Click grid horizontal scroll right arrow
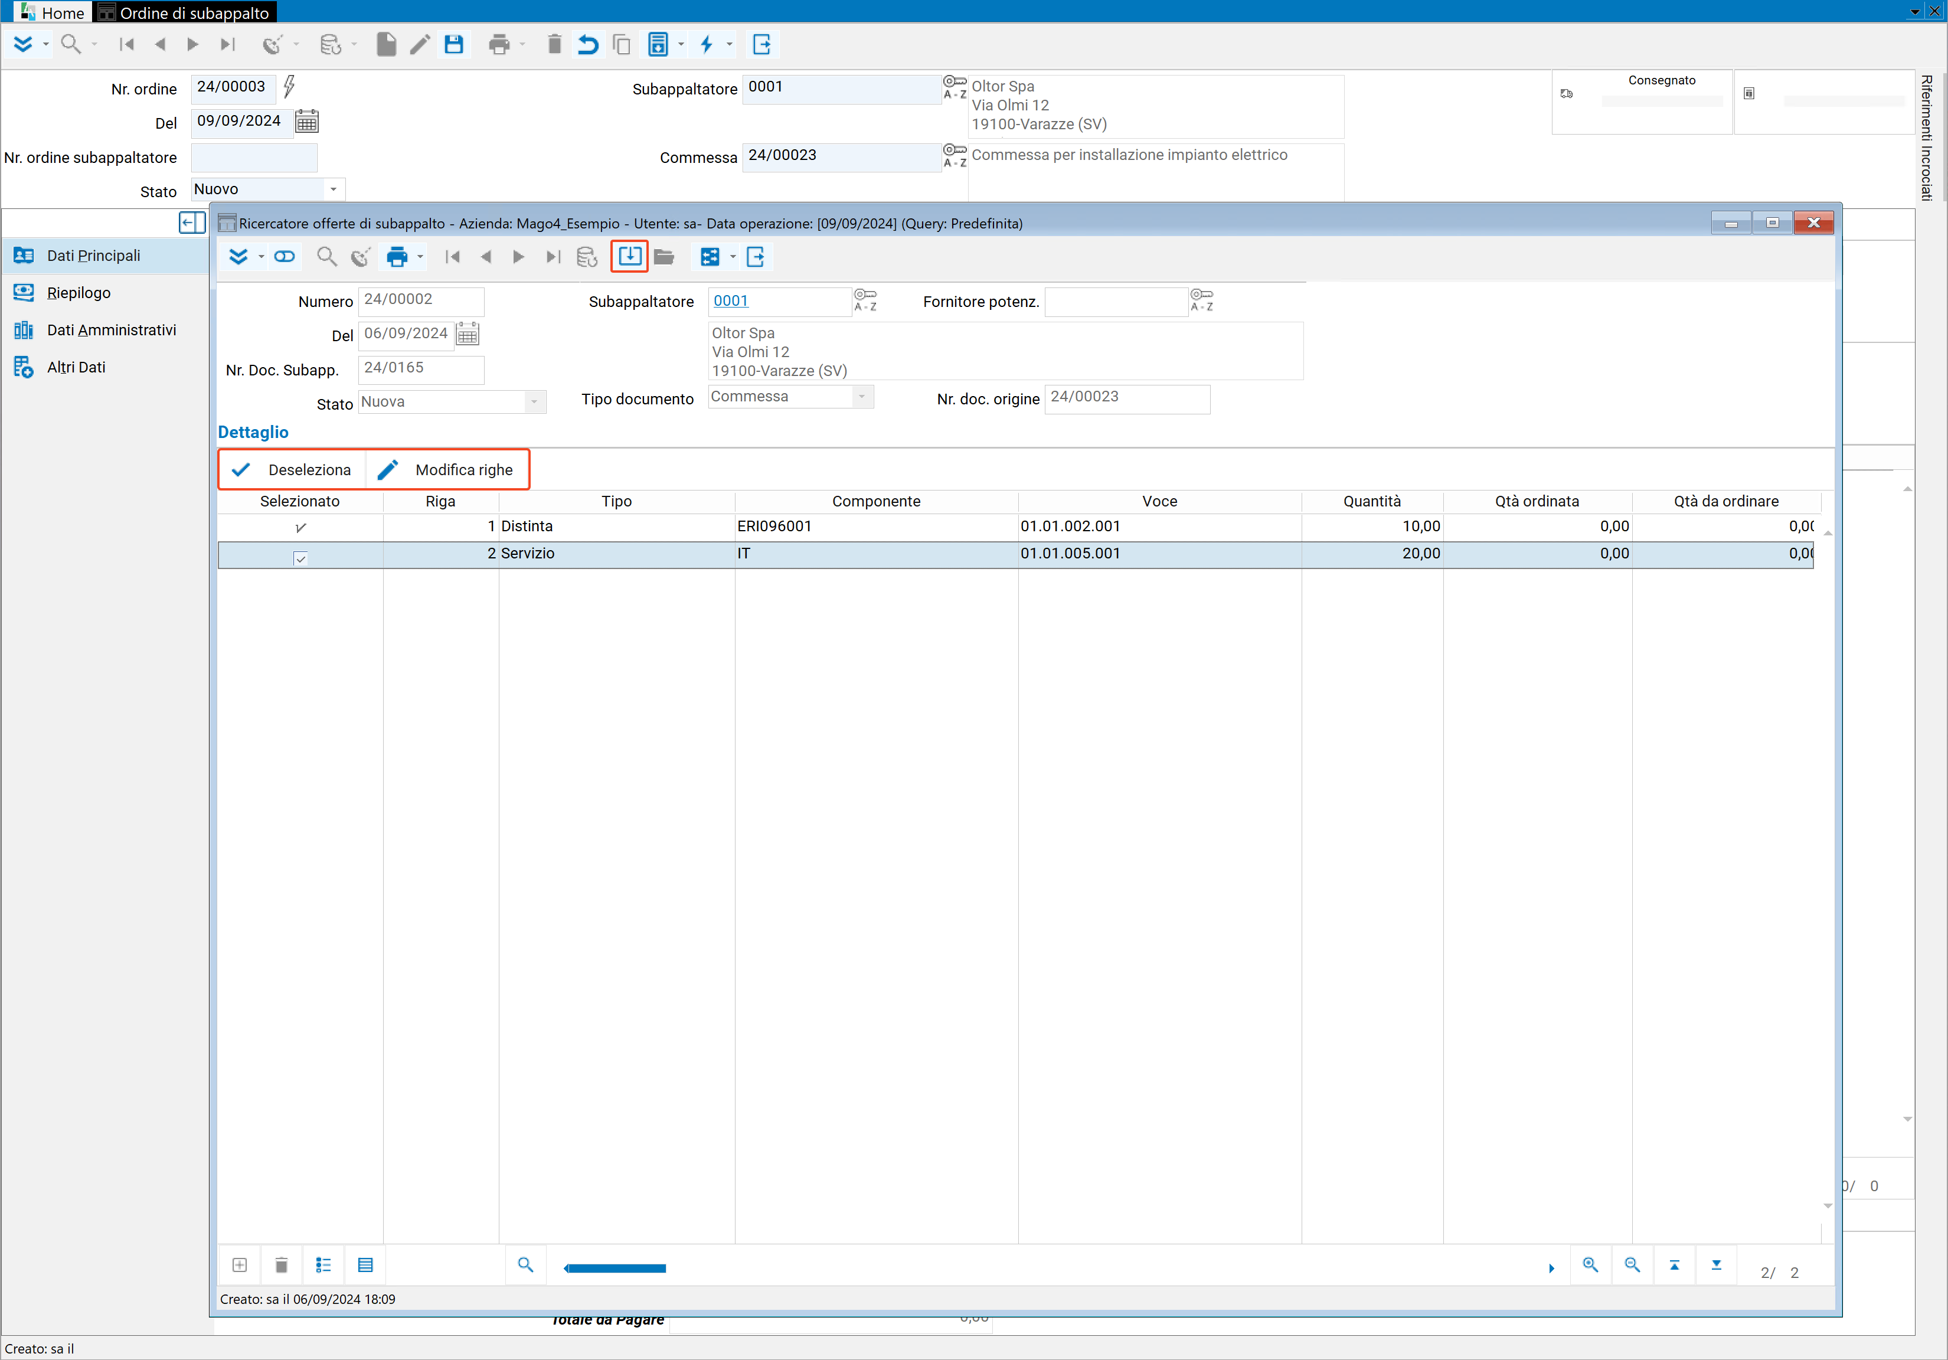The height and width of the screenshot is (1360, 1948). pos(1551,1269)
